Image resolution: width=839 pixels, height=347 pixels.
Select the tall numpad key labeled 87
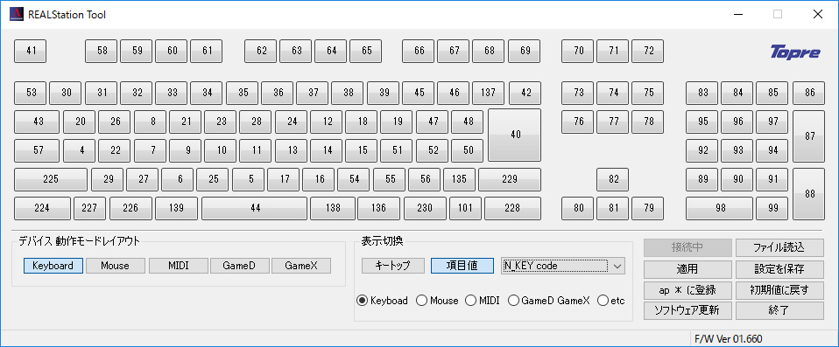pyautogui.click(x=809, y=136)
